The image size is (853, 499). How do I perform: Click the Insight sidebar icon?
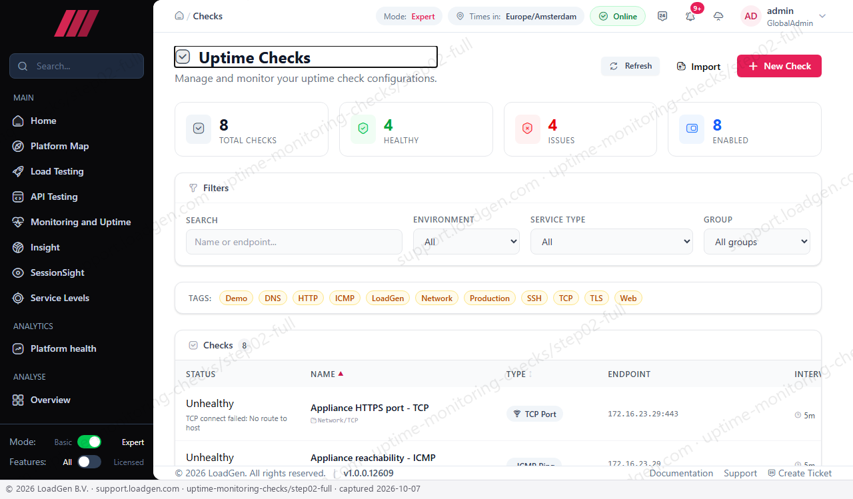(18, 247)
